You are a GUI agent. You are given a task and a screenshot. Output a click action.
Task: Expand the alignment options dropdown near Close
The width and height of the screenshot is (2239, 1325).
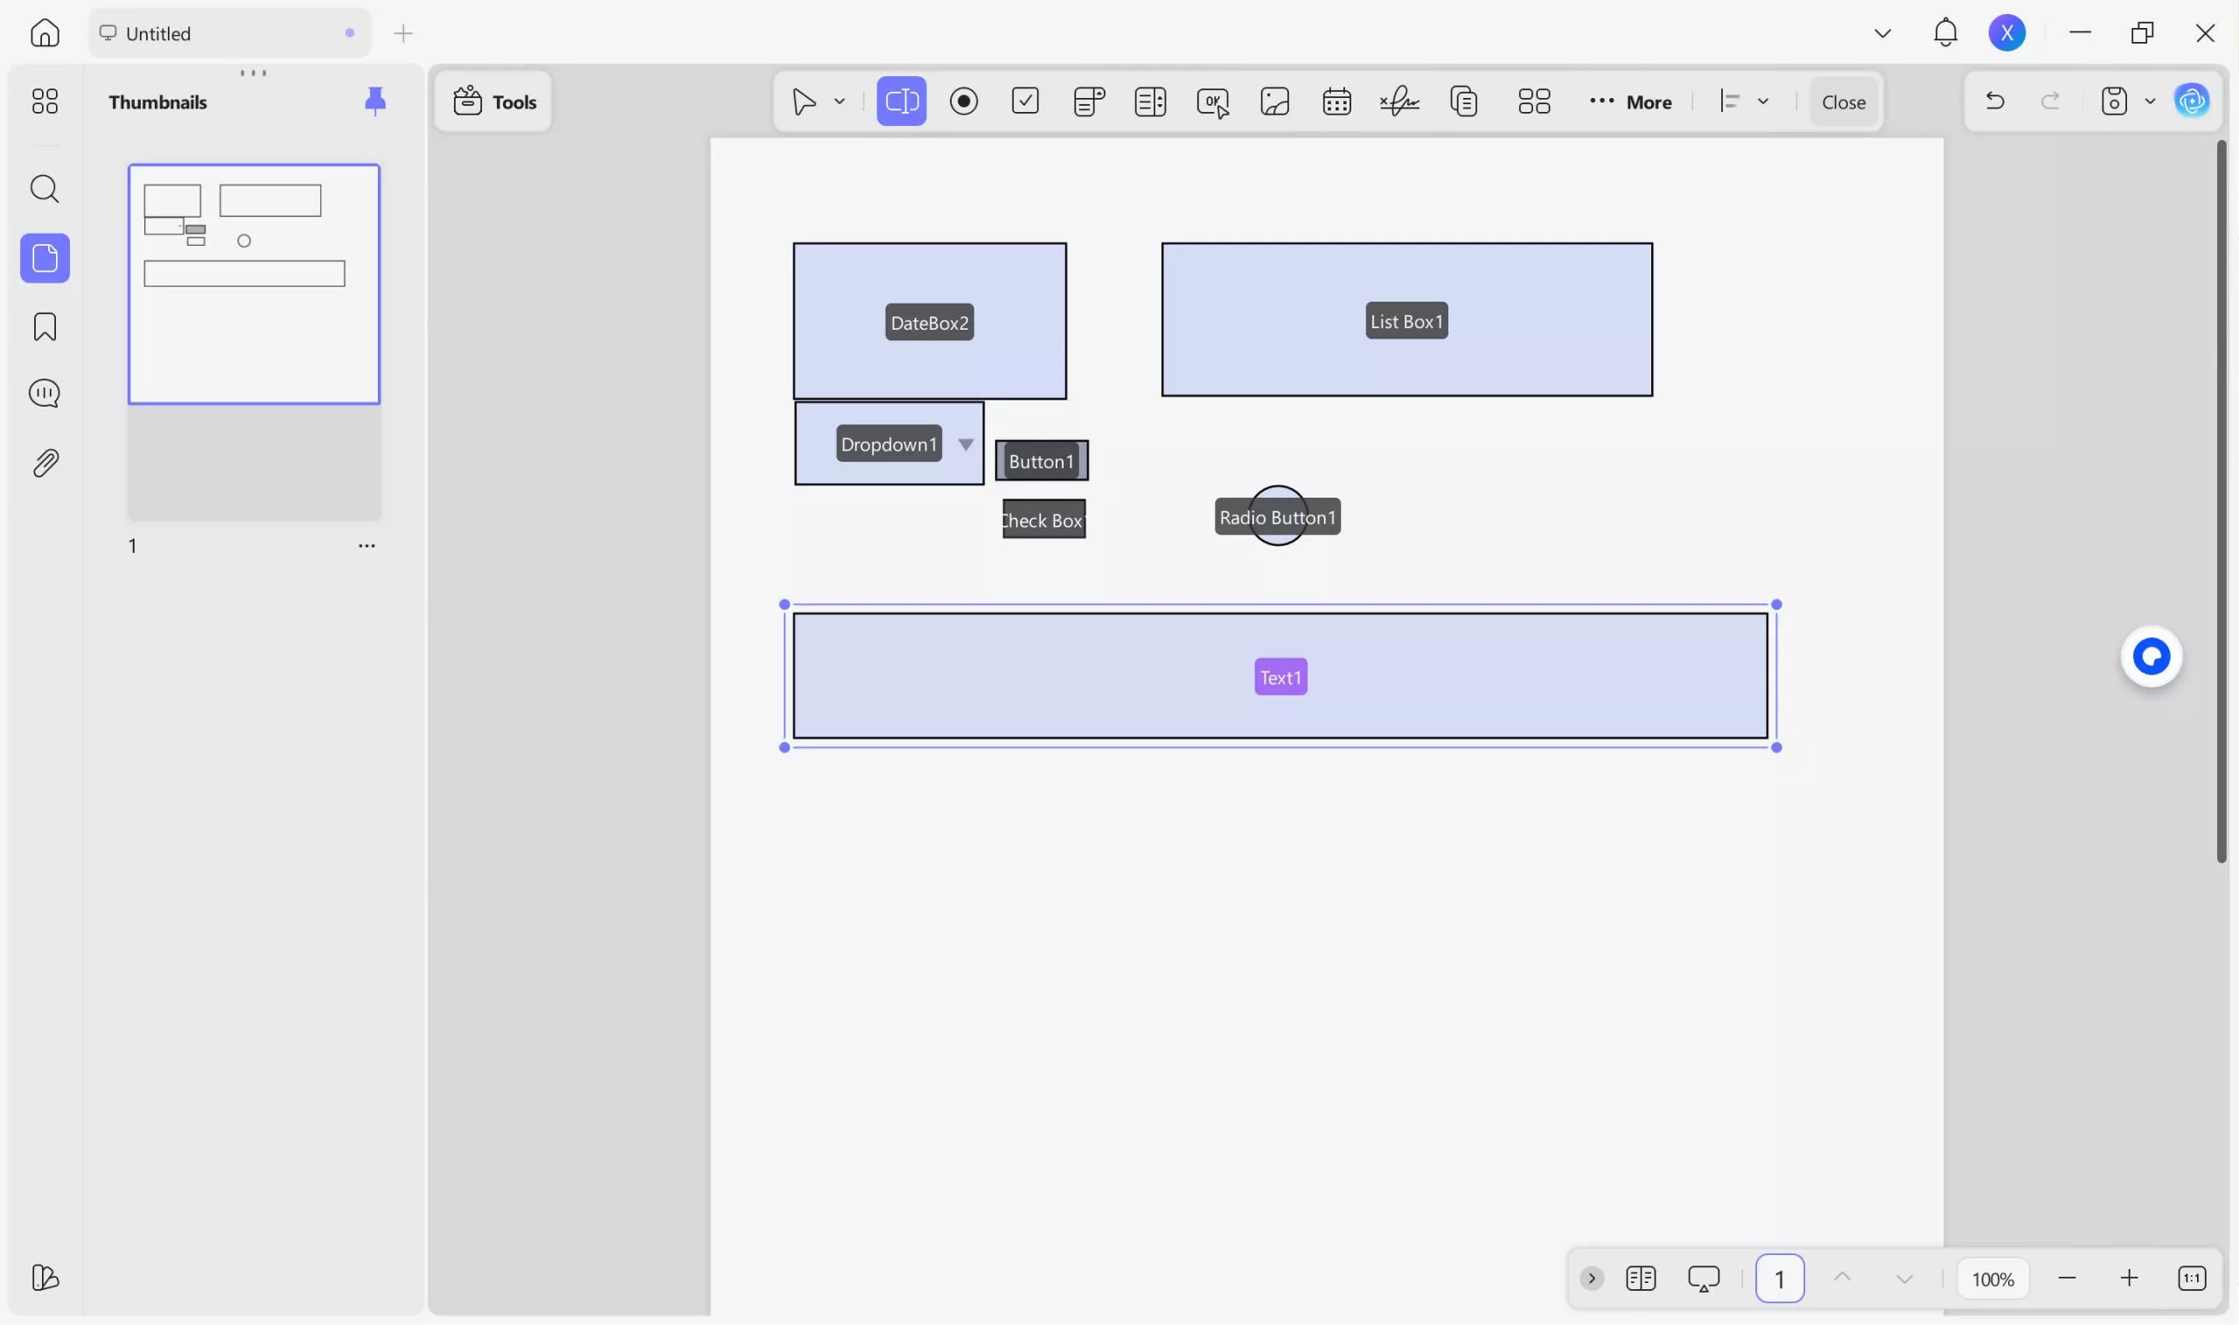tap(1764, 101)
